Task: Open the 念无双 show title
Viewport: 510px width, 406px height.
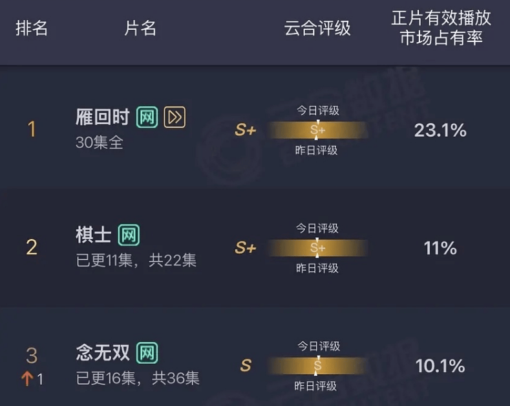Action: (103, 353)
